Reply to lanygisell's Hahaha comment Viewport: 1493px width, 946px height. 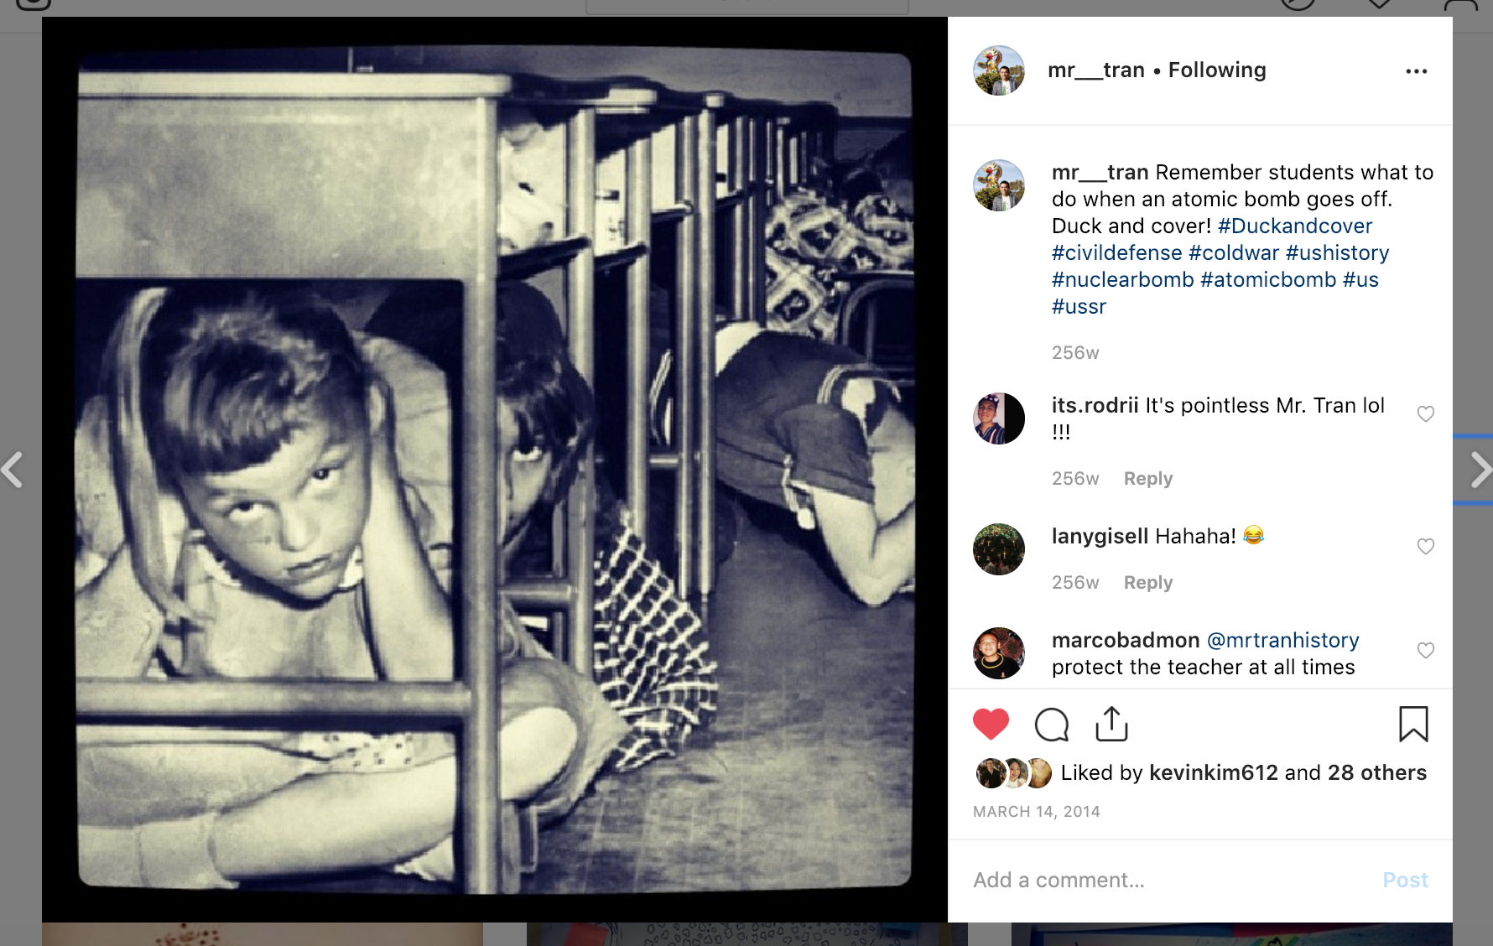[x=1148, y=583]
